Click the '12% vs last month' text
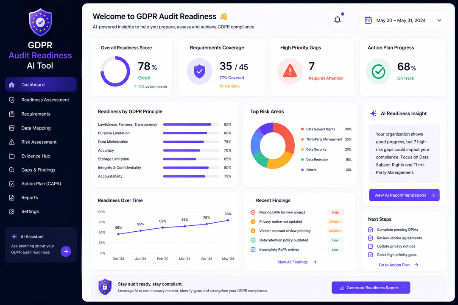 click(153, 87)
